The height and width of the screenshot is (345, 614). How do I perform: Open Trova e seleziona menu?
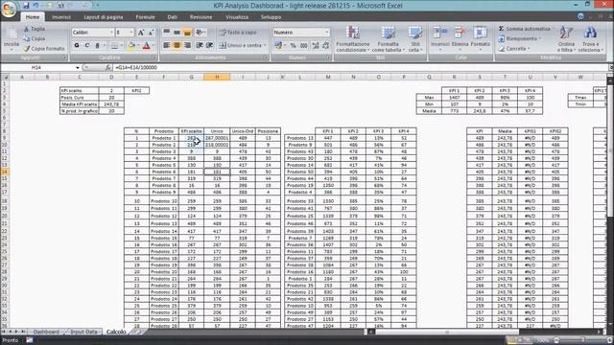590,39
